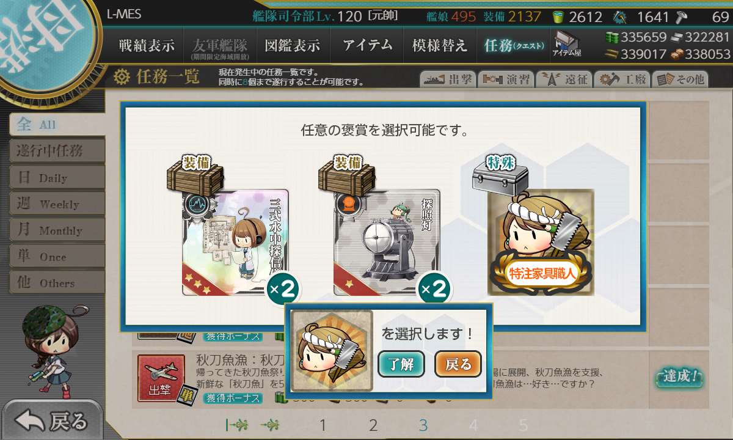Click the red 出撃 quest type icon
Screen dimensions: 733x440
pyautogui.click(x=161, y=379)
